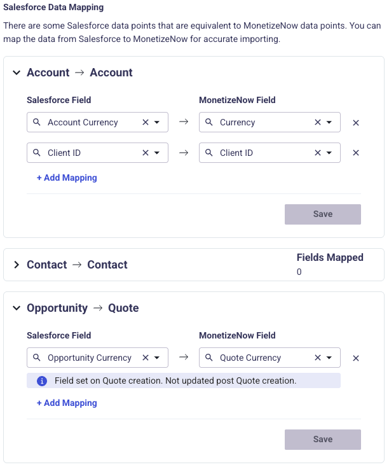Add a mapping under Opportunity section
389x467 pixels.
pyautogui.click(x=67, y=403)
